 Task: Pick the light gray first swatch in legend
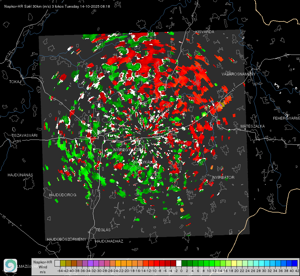click(57, 263)
